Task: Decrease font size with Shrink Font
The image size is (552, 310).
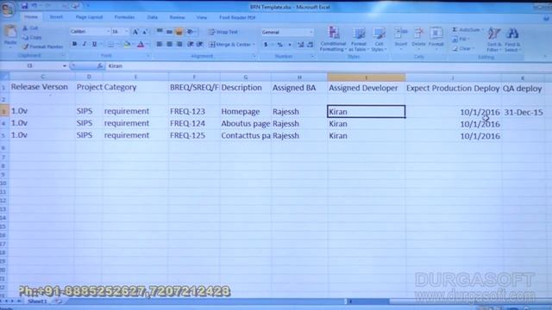Action: click(145, 32)
